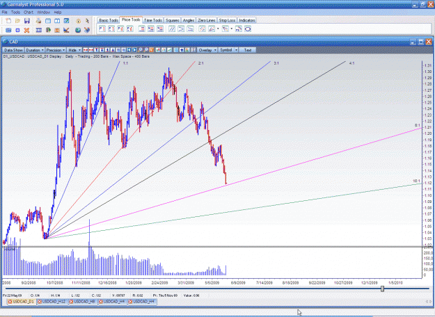Click the printer icon in the toolbar
This screenshot has height=317, width=435.
38,21
